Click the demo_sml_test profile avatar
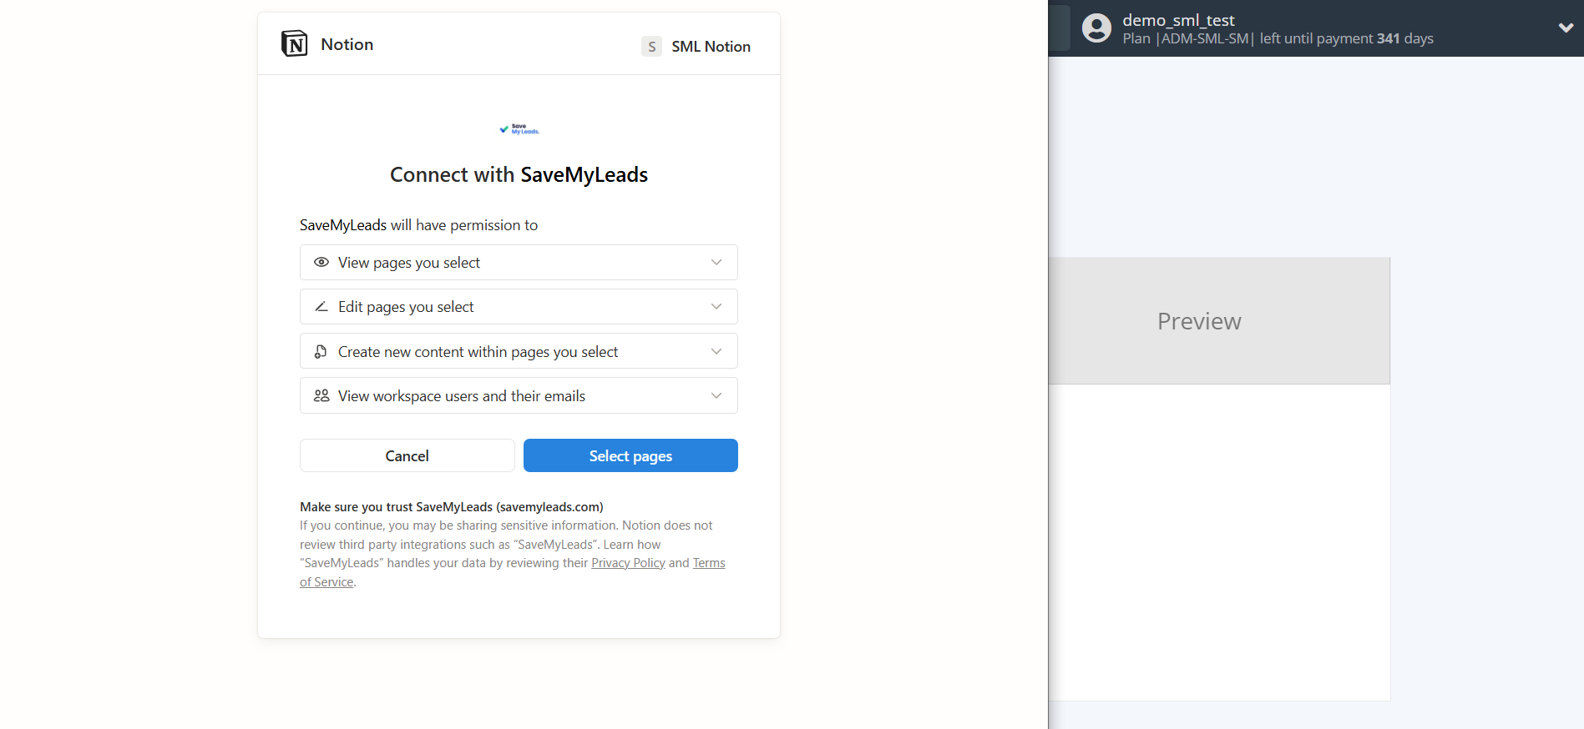The width and height of the screenshot is (1584, 729). click(1096, 28)
